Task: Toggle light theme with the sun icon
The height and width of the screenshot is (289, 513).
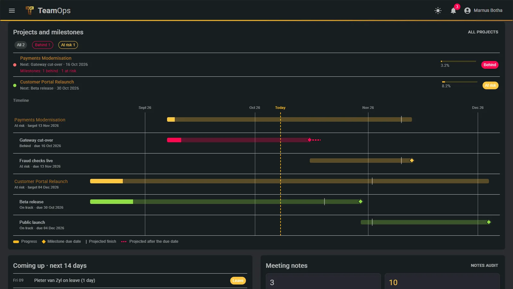Action: (438, 11)
